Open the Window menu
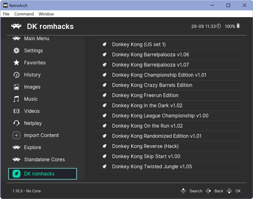Image resolution: width=253 pixels, height=199 pixels. pos(46,14)
